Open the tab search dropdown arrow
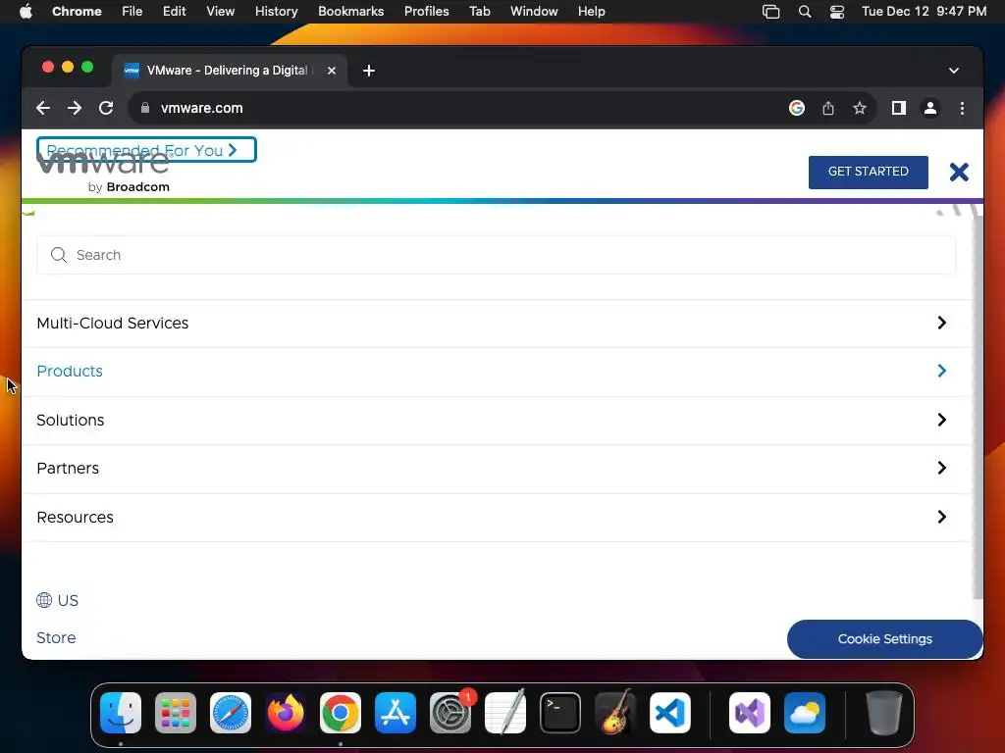Image resolution: width=1005 pixels, height=753 pixels. (x=954, y=71)
